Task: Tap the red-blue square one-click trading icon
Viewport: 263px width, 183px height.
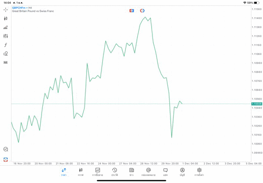Action: (131, 11)
